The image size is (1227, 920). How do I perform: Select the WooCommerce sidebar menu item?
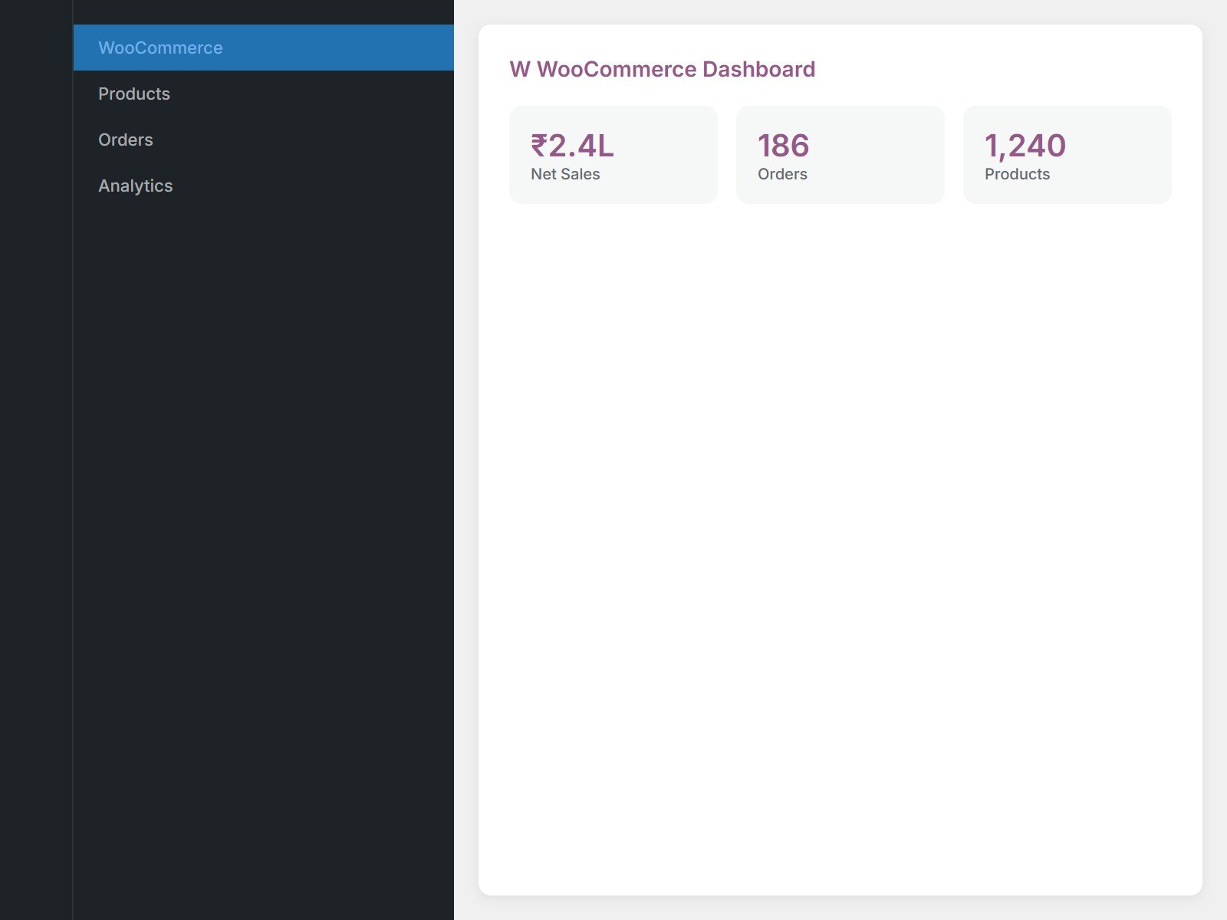(x=263, y=48)
